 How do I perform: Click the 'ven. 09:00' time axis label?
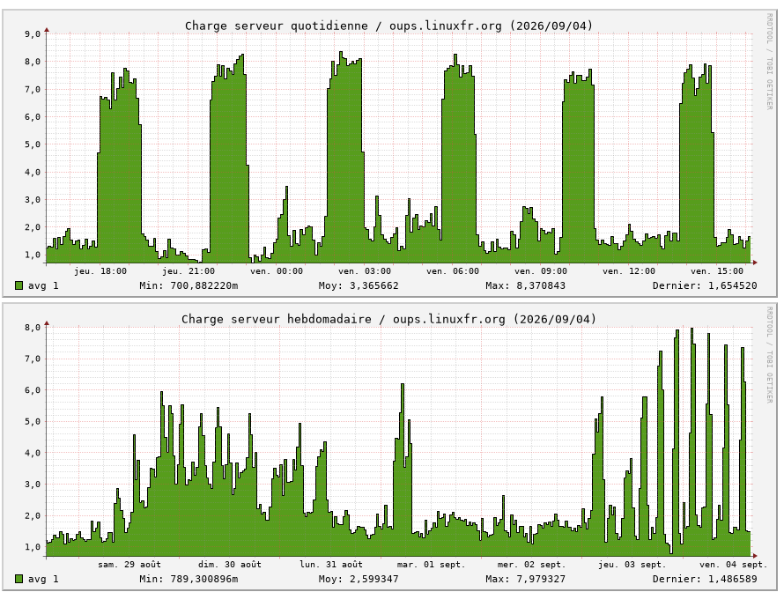click(541, 271)
